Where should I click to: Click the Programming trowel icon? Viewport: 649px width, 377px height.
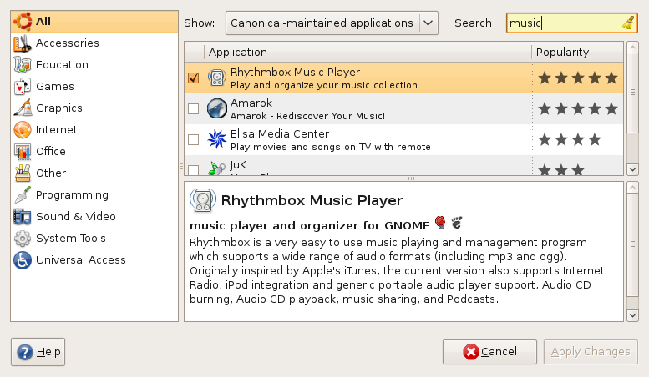click(23, 194)
